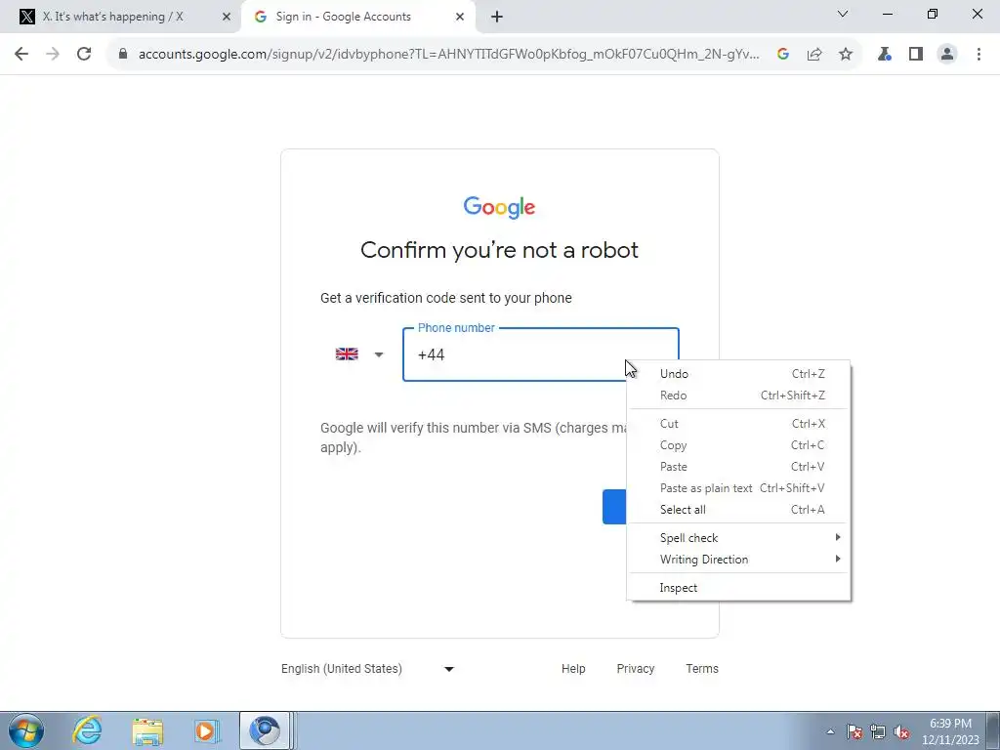Choose Paste as plain text

(x=738, y=488)
